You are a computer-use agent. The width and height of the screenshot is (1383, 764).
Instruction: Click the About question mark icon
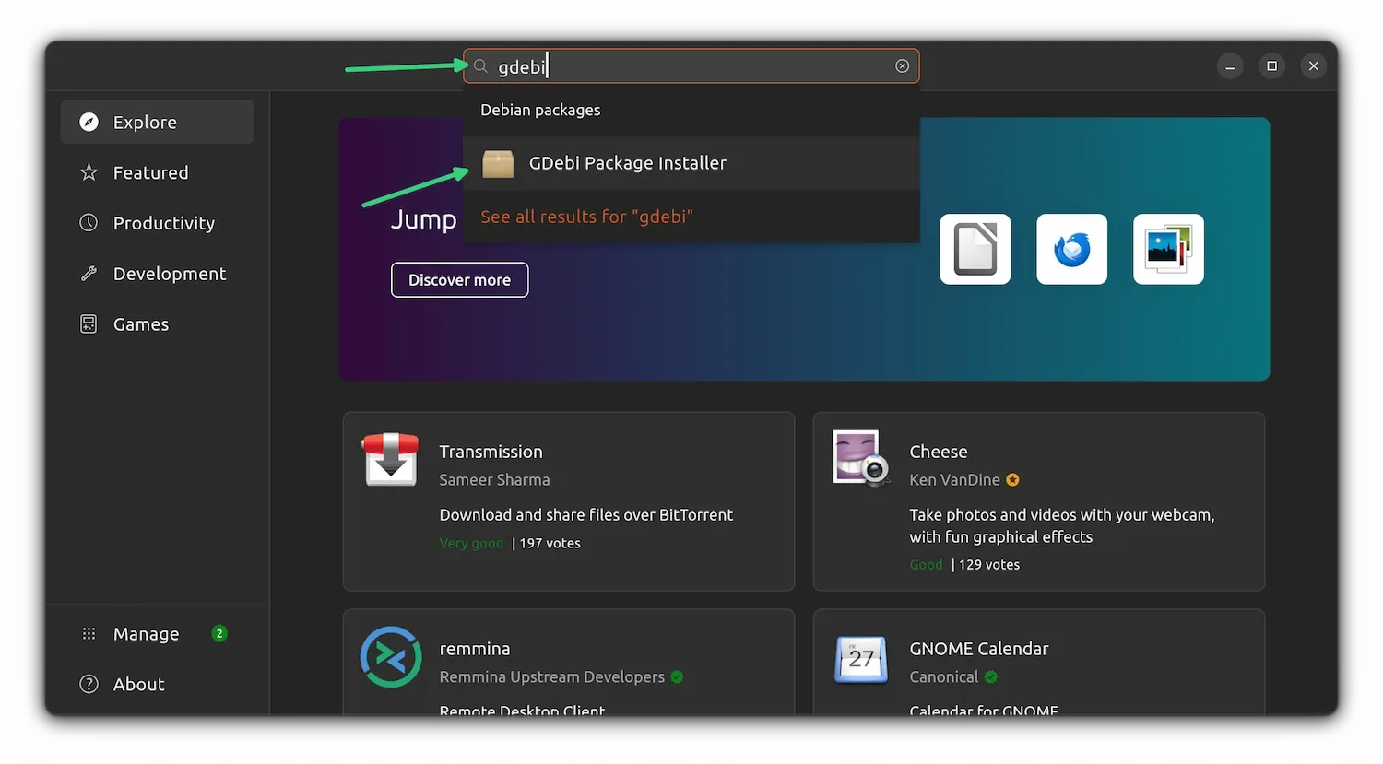point(89,685)
